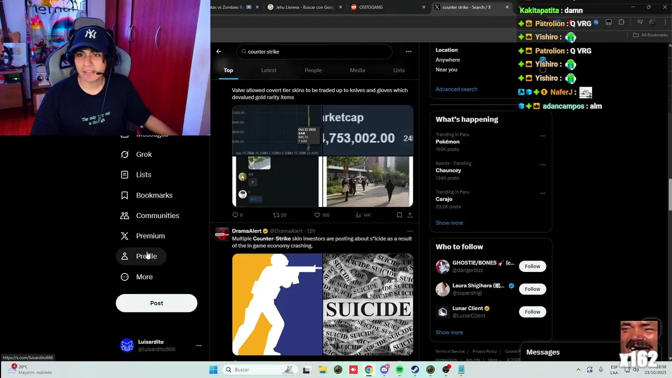The height and width of the screenshot is (378, 672).
Task: Open DramaAlert post three-dot menu
Action: 410,231
